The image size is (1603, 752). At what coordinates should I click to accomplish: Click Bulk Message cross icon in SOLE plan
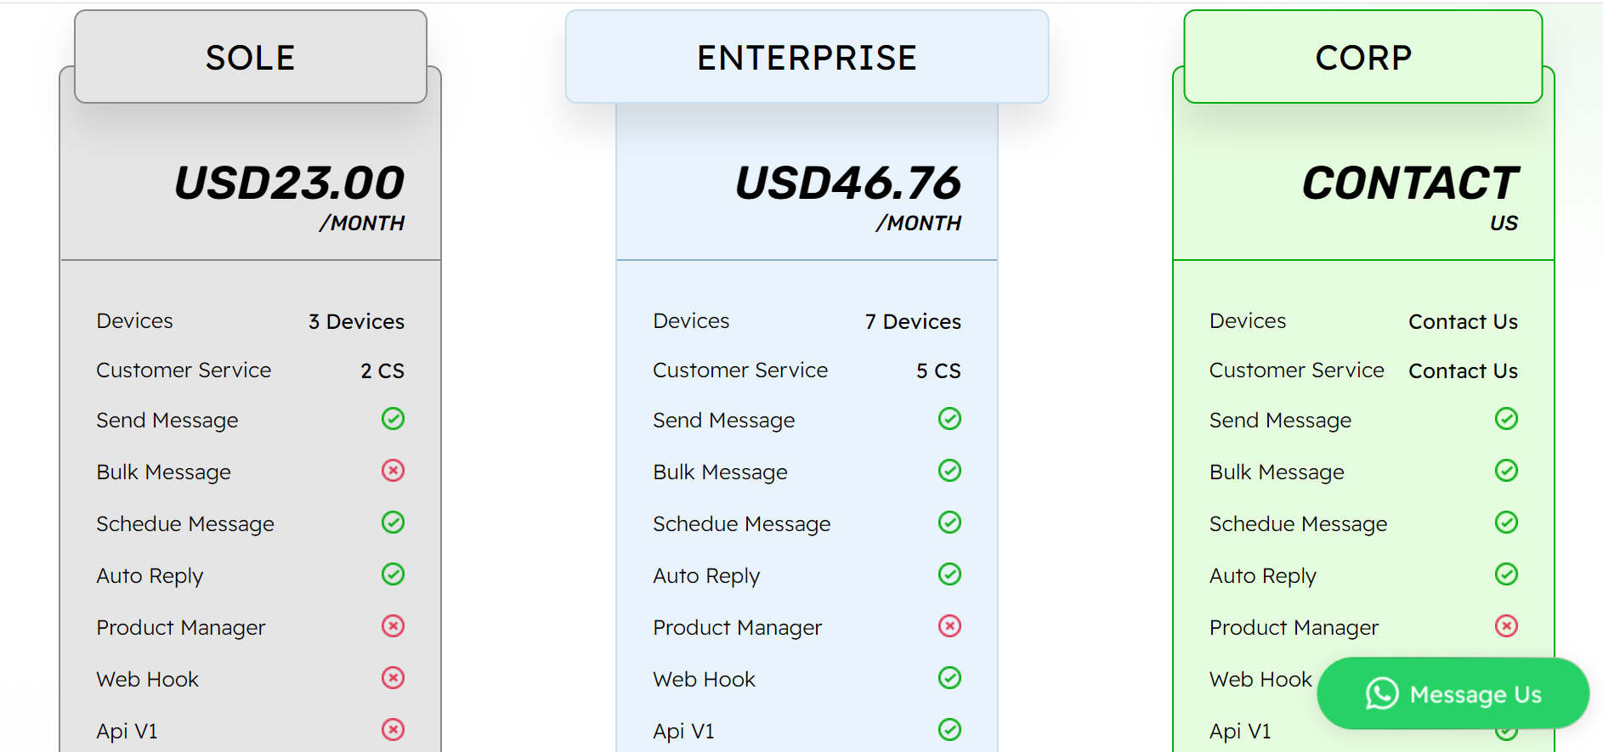tap(393, 471)
